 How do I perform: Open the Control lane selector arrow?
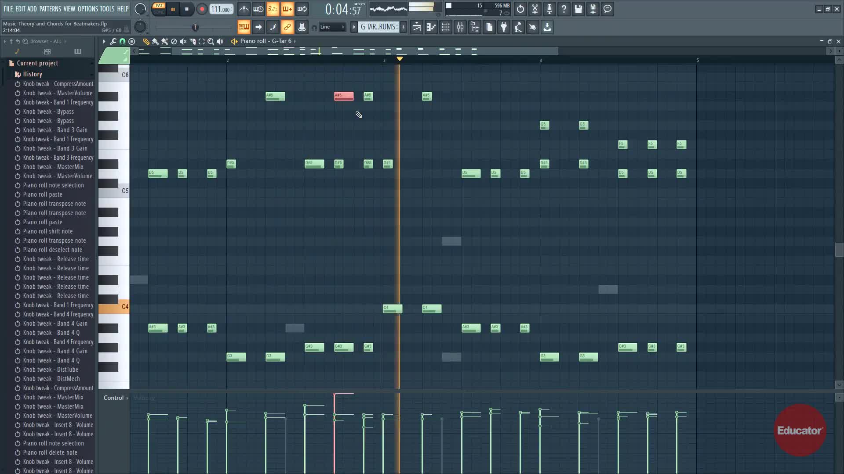click(127, 398)
